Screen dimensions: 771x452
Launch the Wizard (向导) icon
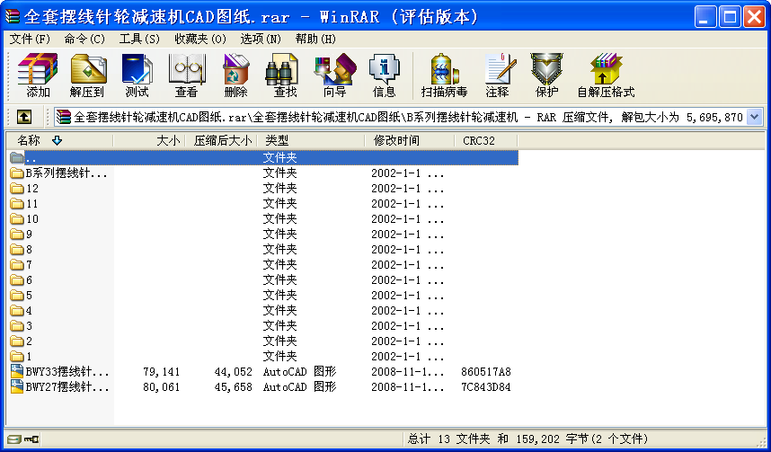coord(334,75)
